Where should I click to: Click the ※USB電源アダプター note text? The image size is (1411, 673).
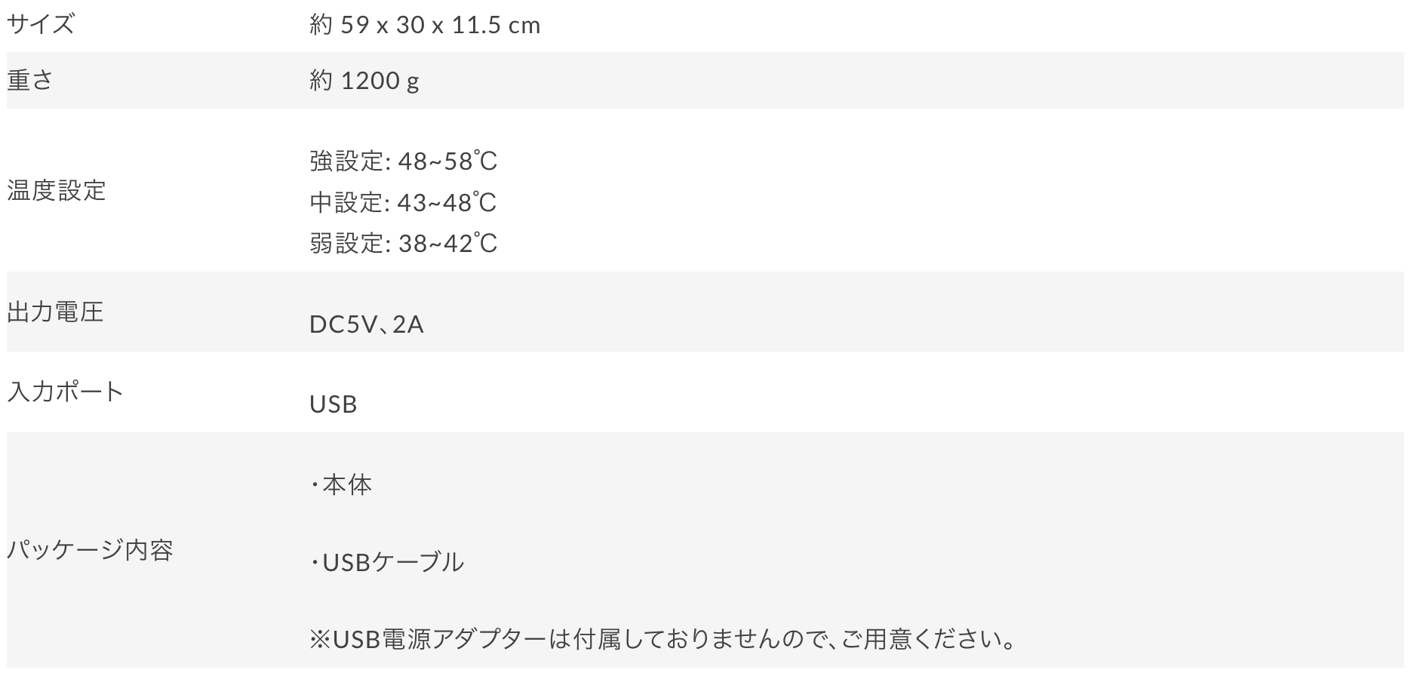(662, 640)
